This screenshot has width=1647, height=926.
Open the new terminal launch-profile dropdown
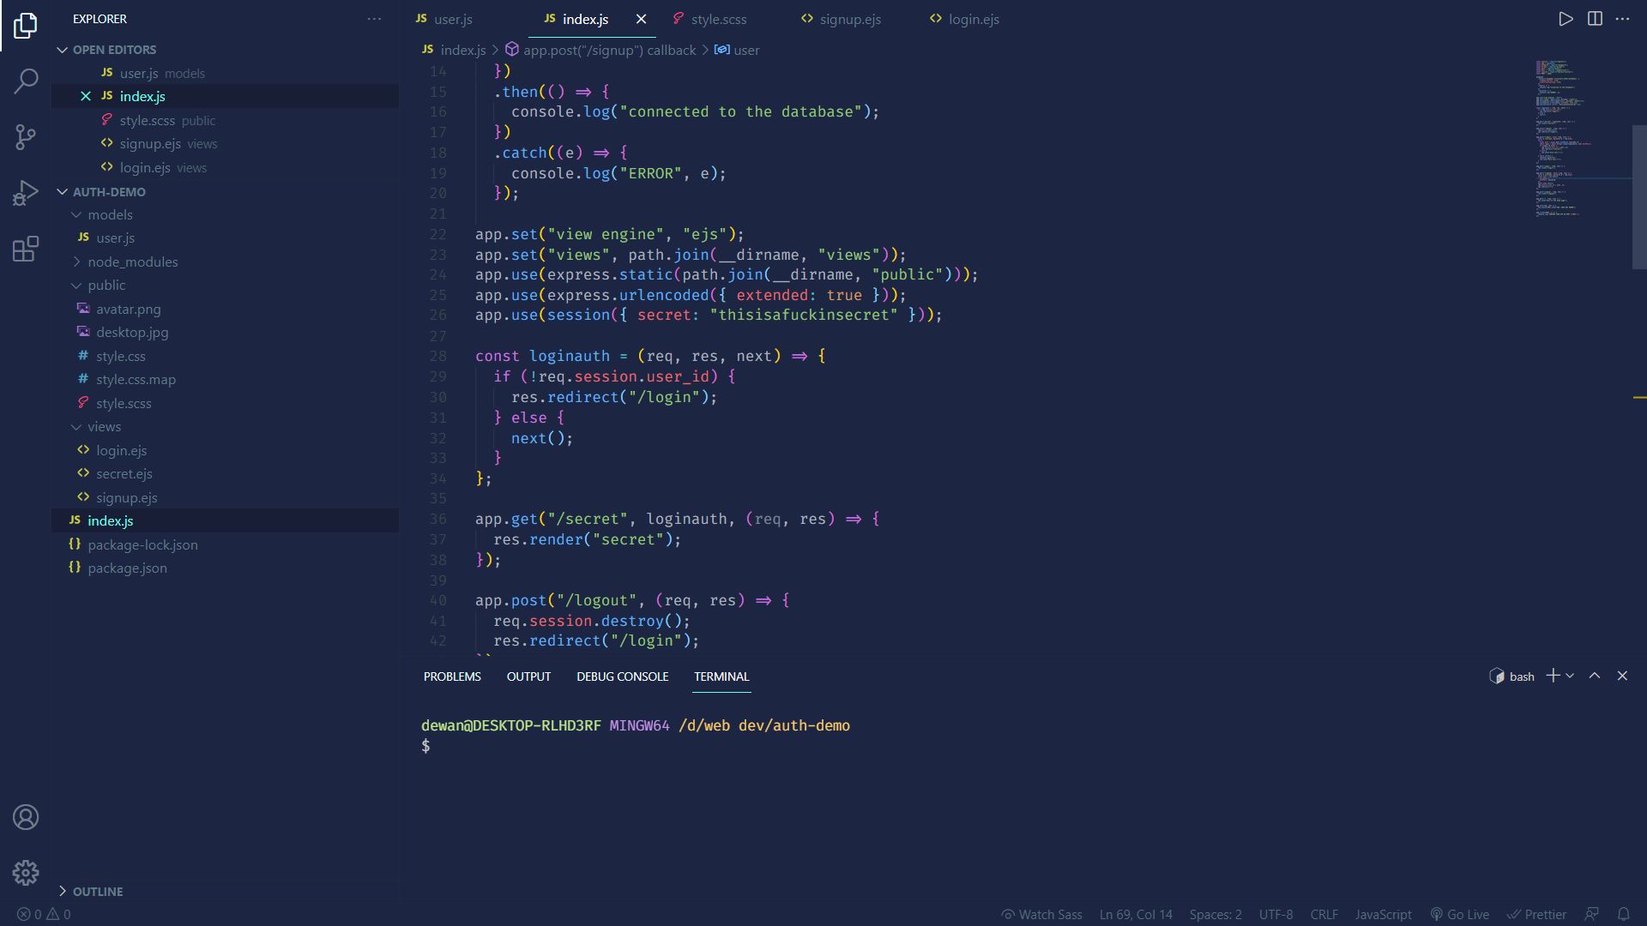click(x=1571, y=676)
